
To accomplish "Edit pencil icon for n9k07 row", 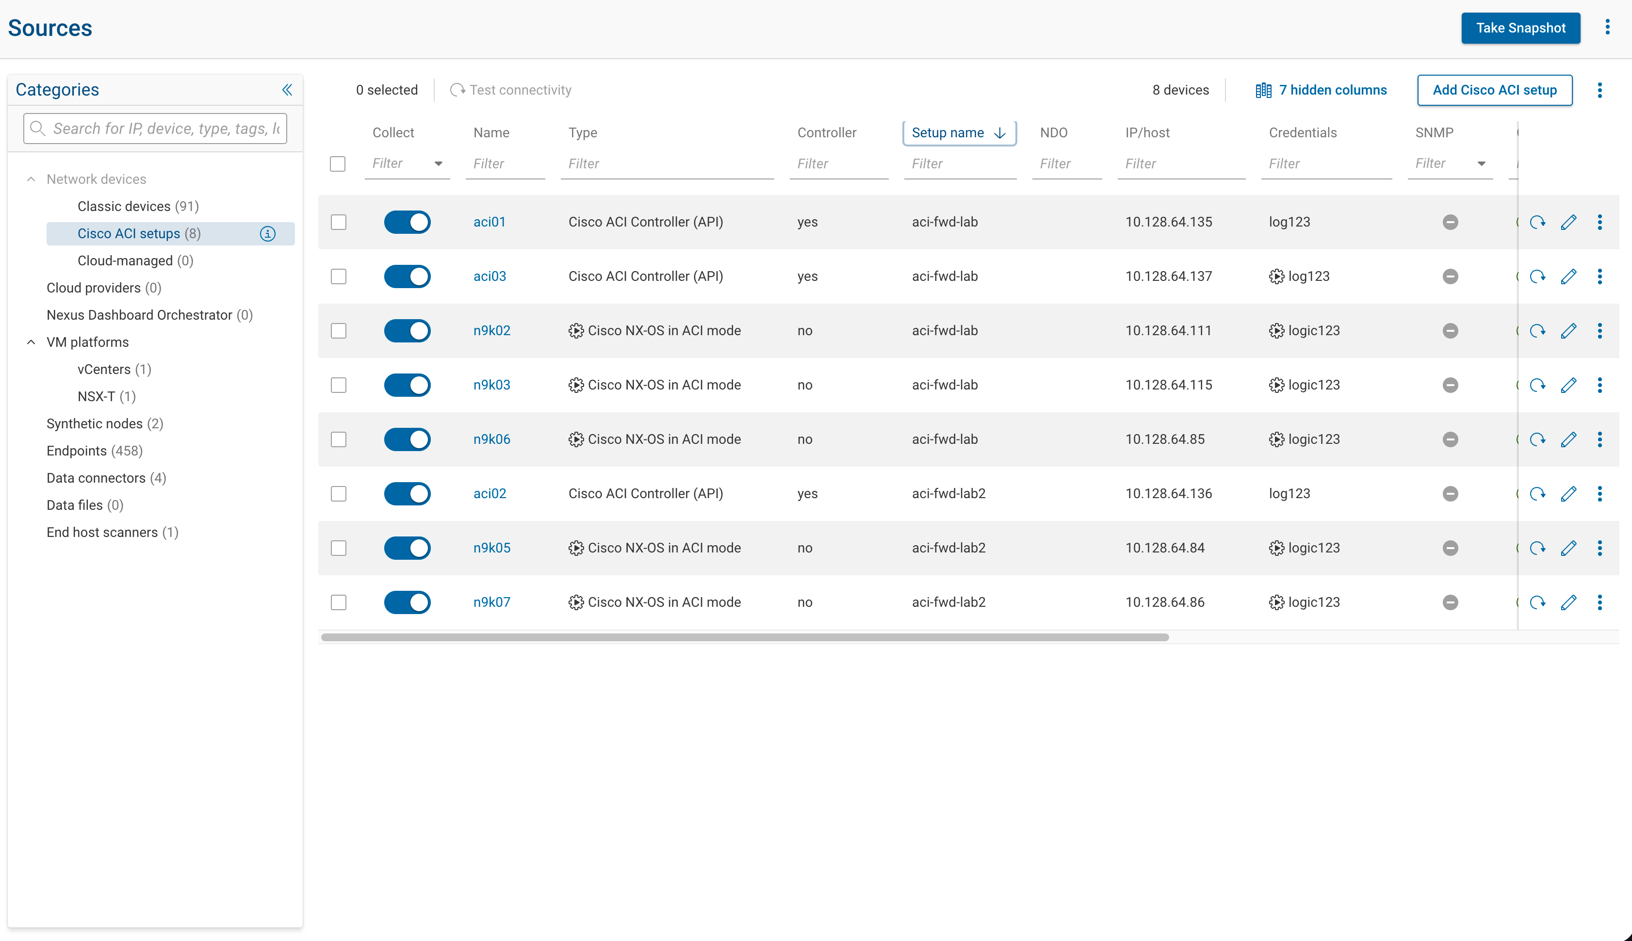I will 1568,602.
